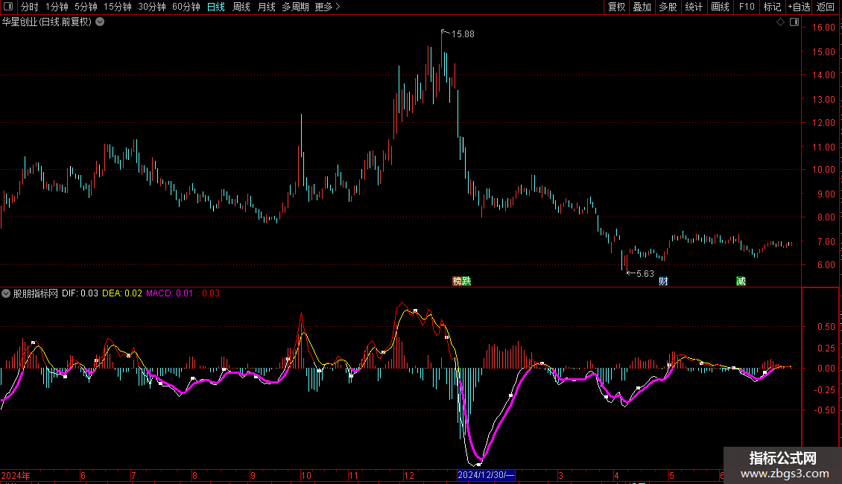
Task: Expand the 更多 periods menu
Action: click(327, 7)
